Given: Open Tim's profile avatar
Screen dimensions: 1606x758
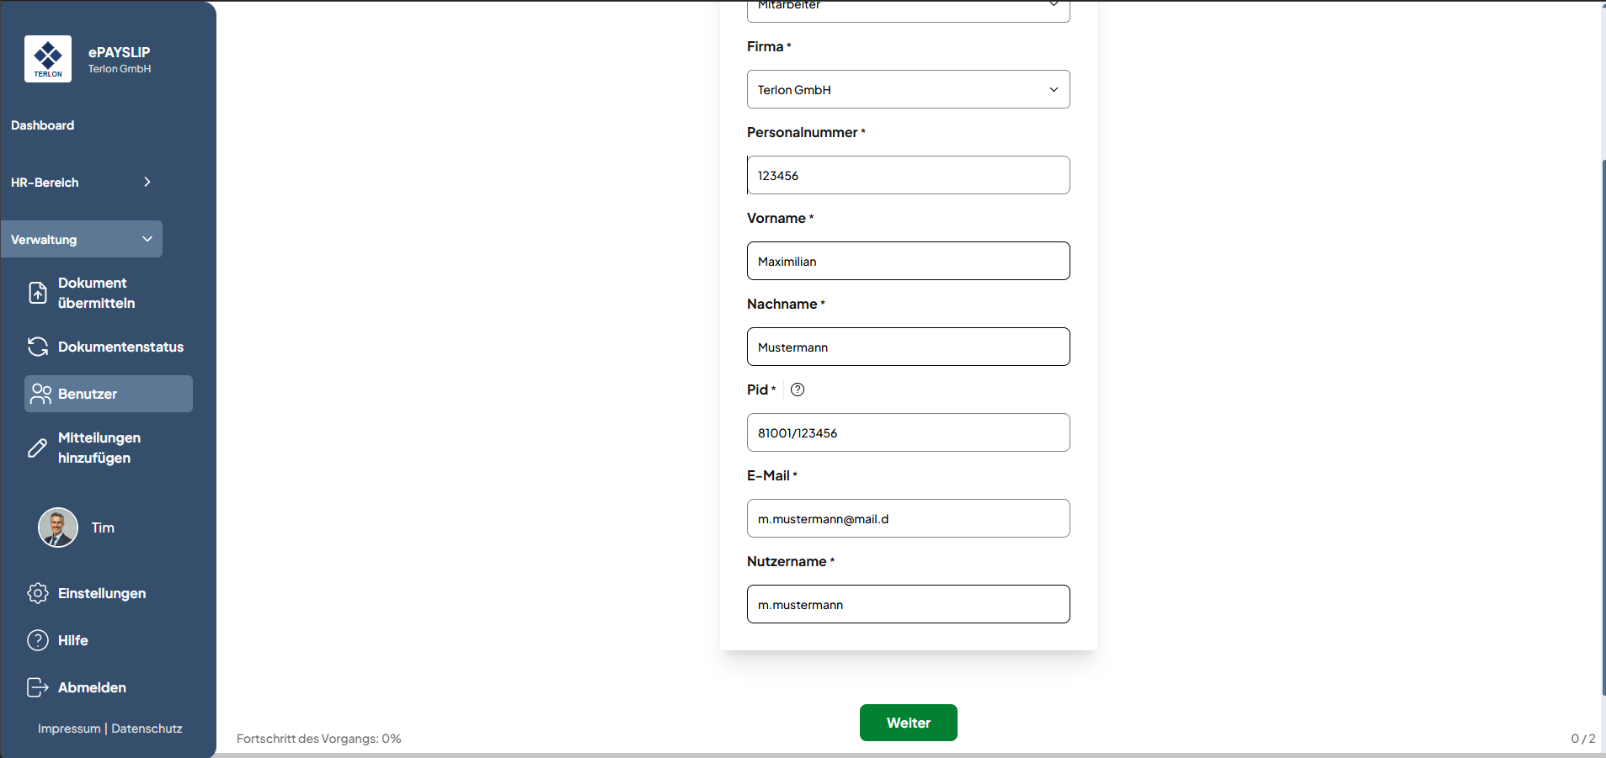Looking at the screenshot, I should (58, 527).
